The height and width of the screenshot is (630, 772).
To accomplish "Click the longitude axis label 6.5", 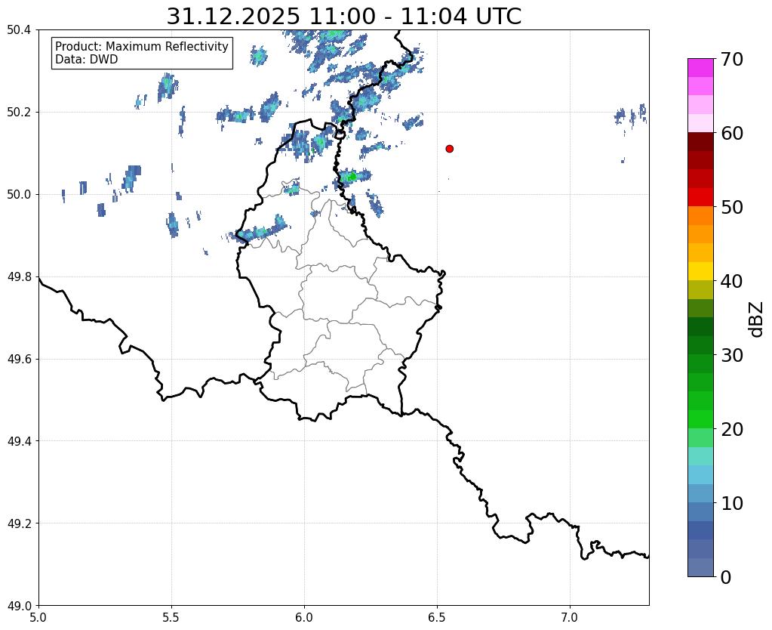I will click(x=437, y=617).
